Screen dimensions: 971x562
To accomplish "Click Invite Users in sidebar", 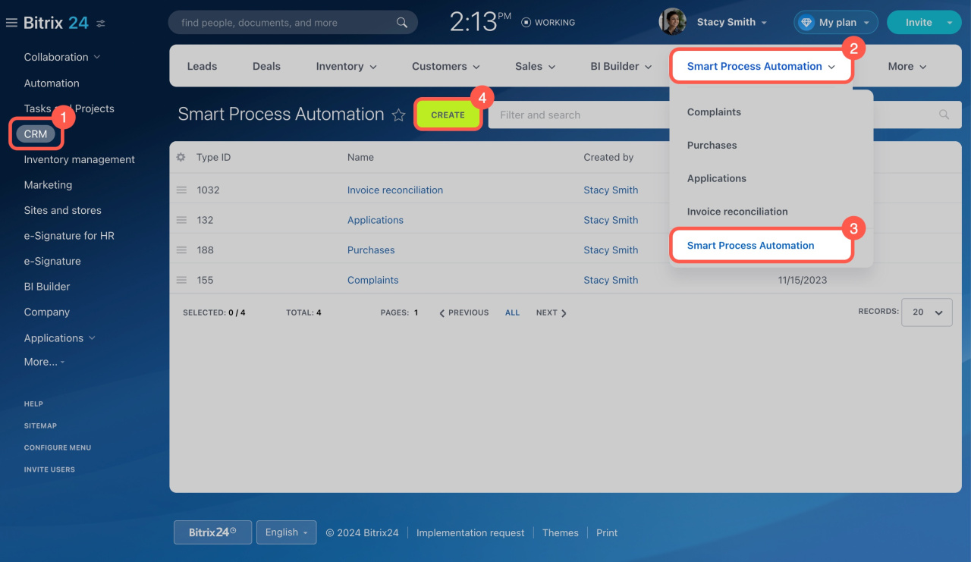I will click(x=49, y=469).
